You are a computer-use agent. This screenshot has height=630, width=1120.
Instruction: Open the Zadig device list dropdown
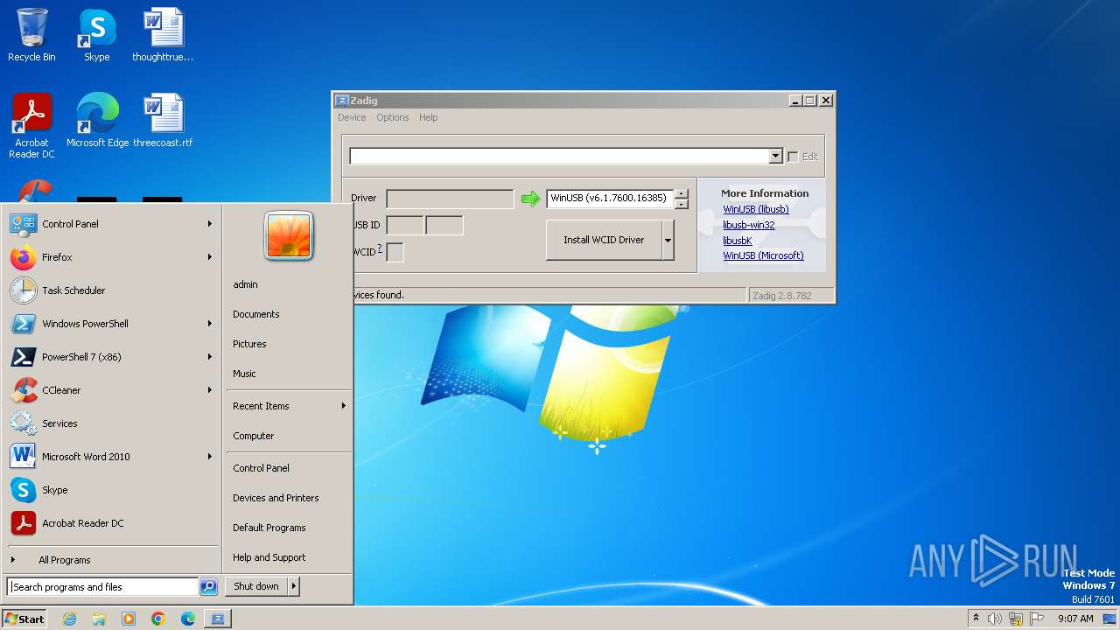click(775, 156)
